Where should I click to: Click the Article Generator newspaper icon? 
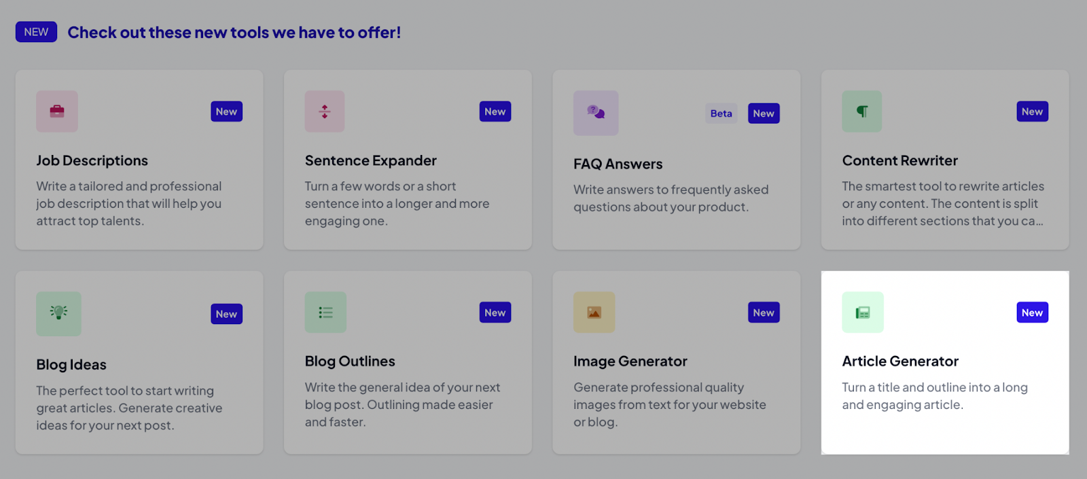863,313
